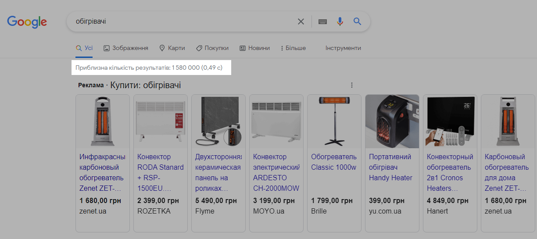The width and height of the screenshot is (537, 239).
Task: Open the ARDESTO convector image
Action: click(276, 121)
